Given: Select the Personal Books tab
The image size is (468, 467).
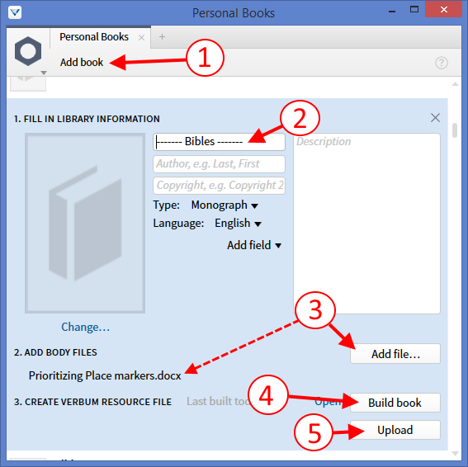Looking at the screenshot, I should (x=94, y=36).
